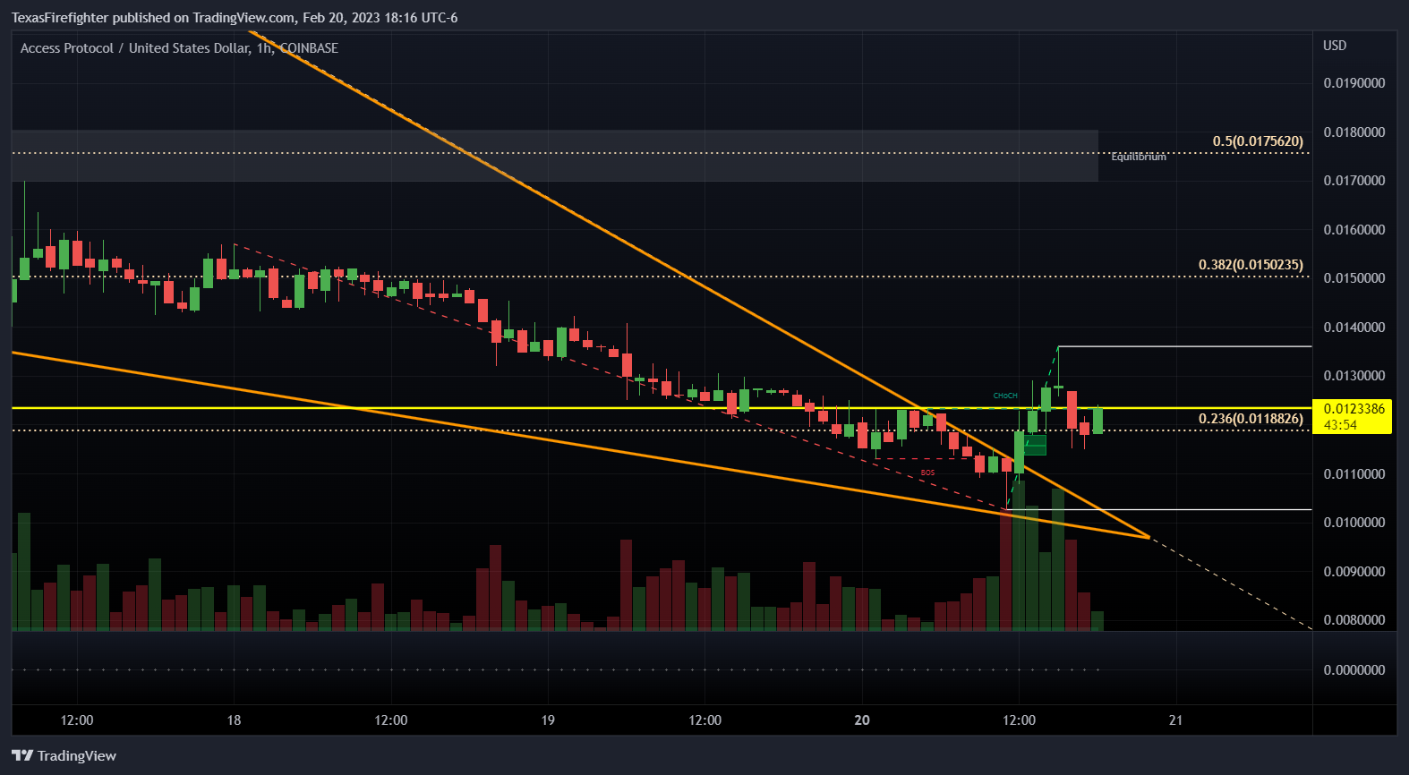Click the 0.0140000 price axis value
This screenshot has height=775, width=1409.
(1353, 328)
